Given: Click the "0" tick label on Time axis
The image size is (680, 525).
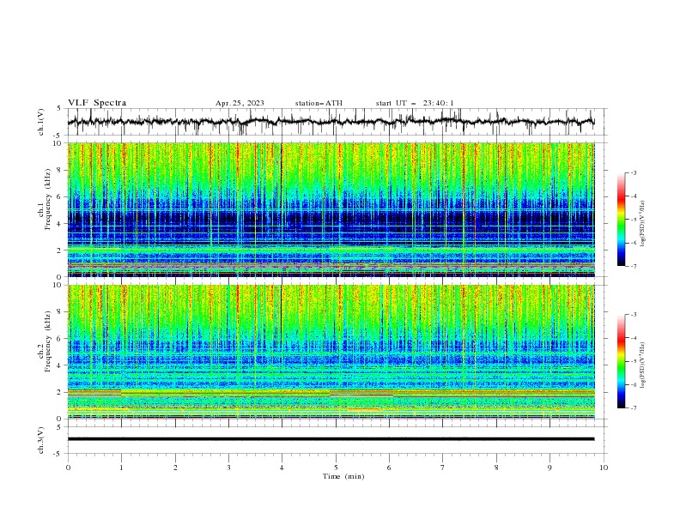Looking at the screenshot, I should [x=68, y=468].
